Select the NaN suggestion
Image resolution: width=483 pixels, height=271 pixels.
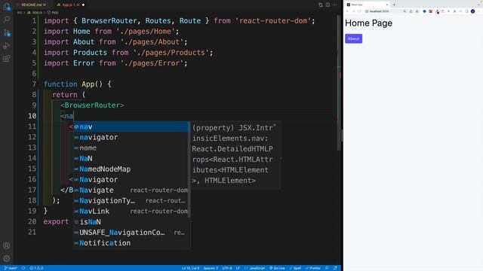(131, 159)
